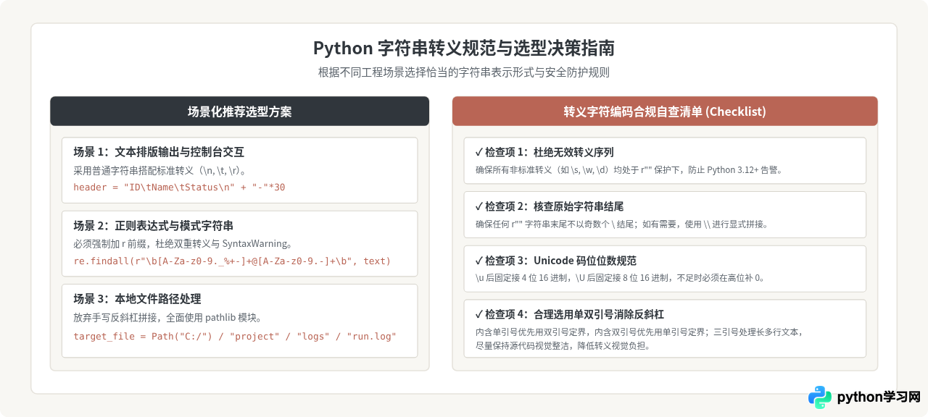Screen dimensions: 928x417
Task: Click text 确保所有非标准转义 description
Action: [629, 170]
